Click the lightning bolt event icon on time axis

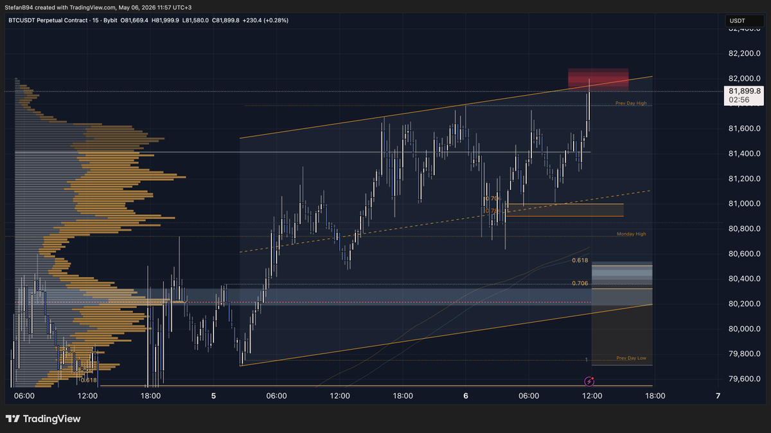click(x=589, y=381)
